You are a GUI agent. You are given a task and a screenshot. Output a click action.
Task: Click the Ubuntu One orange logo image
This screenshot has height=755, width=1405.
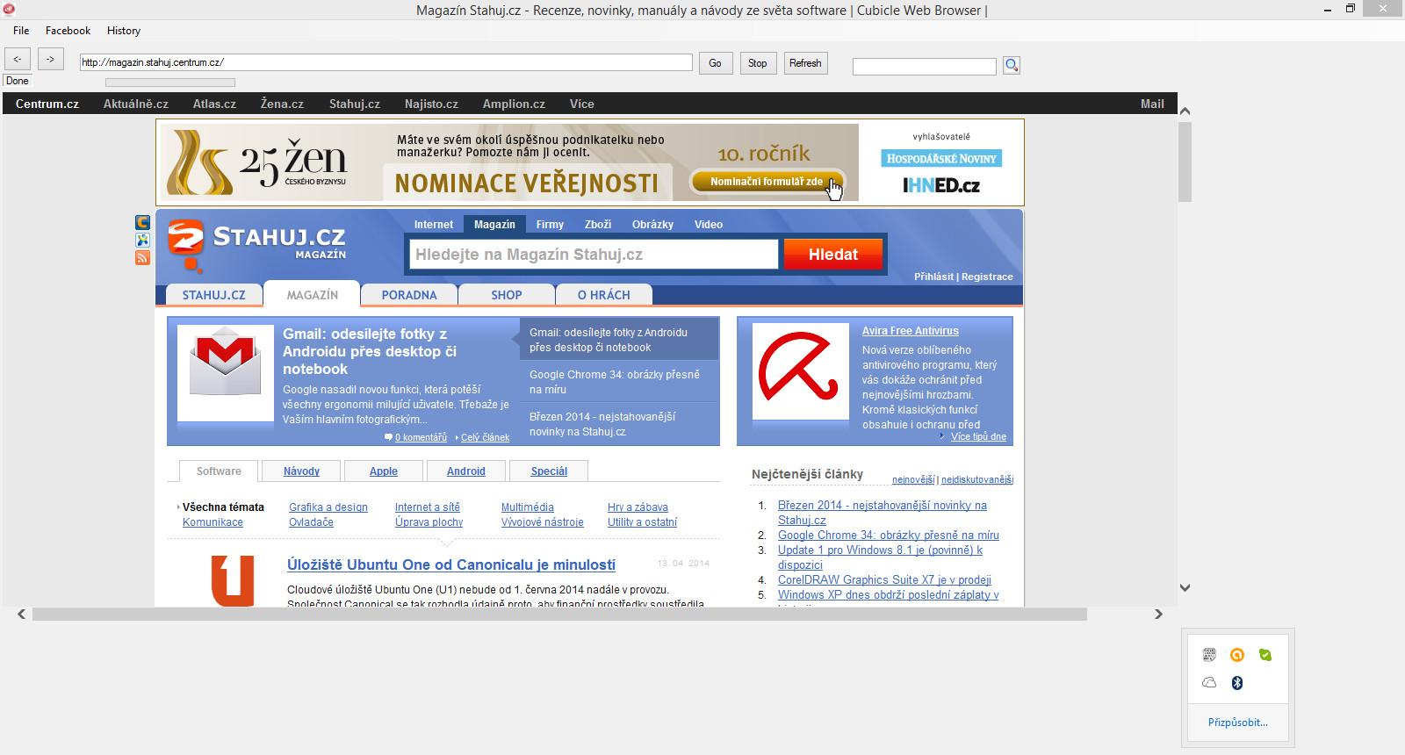(x=233, y=580)
